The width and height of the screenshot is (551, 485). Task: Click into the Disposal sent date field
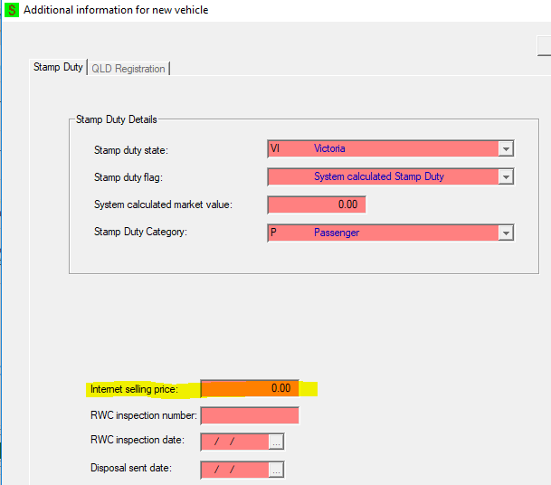point(234,470)
